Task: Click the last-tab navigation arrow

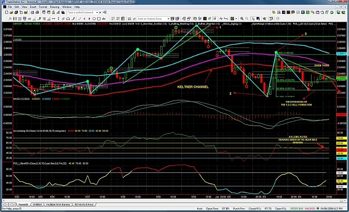Action: tap(14, 204)
